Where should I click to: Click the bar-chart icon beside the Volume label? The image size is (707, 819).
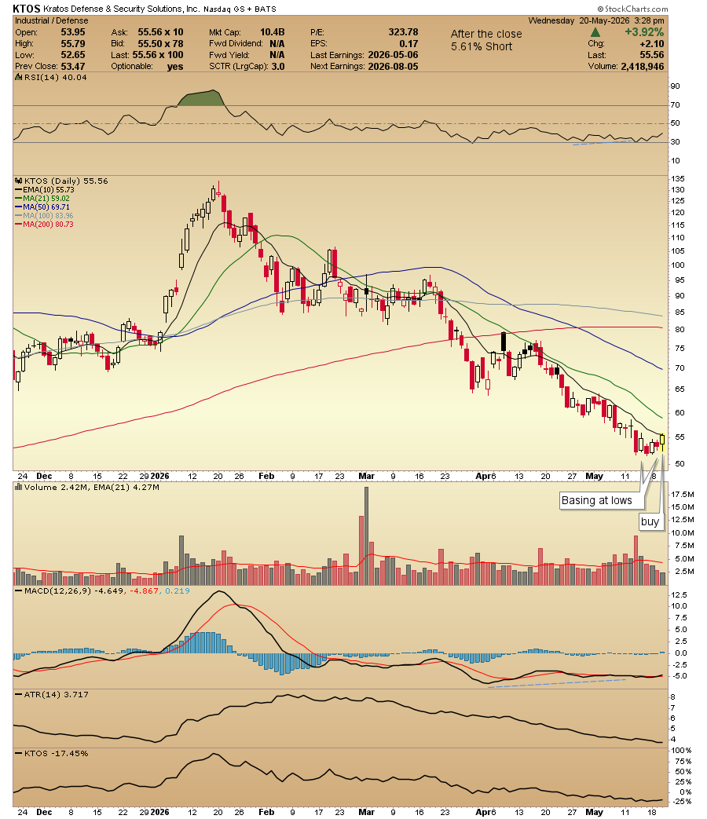coord(19,488)
